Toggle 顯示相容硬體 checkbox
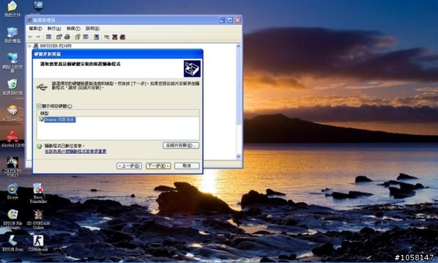438x263 pixels. coord(39,106)
